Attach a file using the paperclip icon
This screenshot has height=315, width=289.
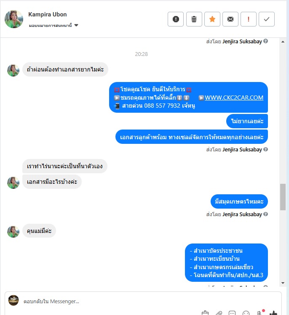219,313
